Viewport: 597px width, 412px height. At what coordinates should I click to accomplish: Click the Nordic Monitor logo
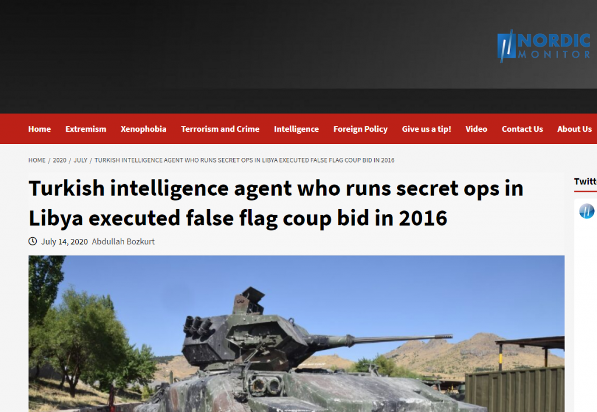pyautogui.click(x=545, y=46)
